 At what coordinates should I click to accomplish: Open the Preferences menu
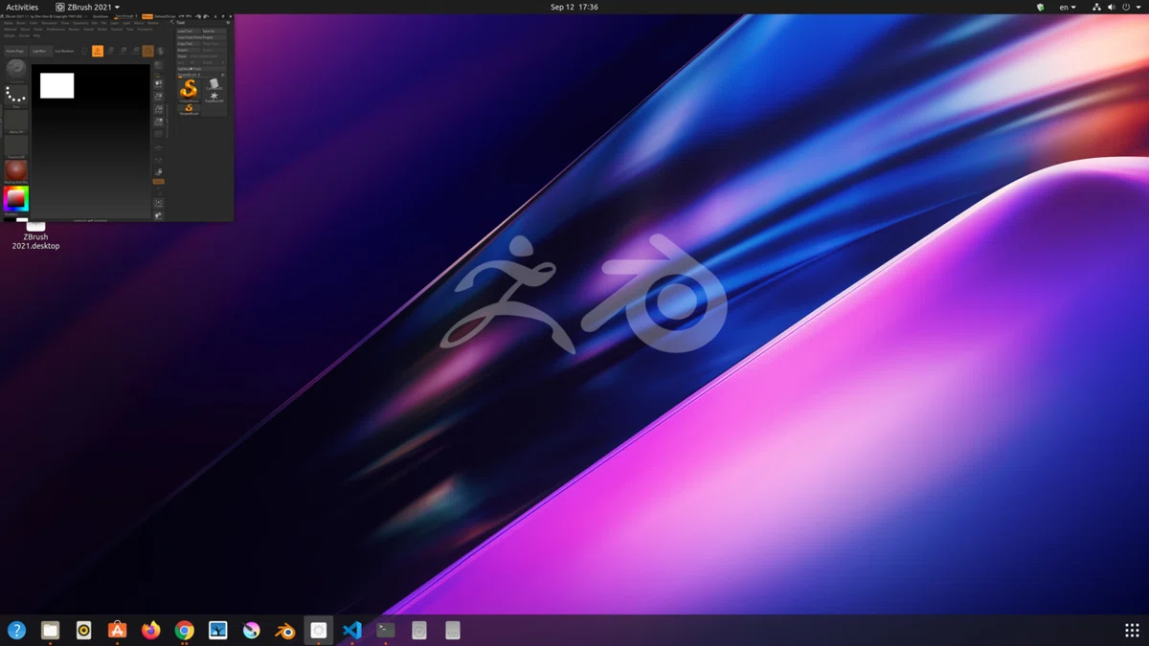click(x=56, y=29)
